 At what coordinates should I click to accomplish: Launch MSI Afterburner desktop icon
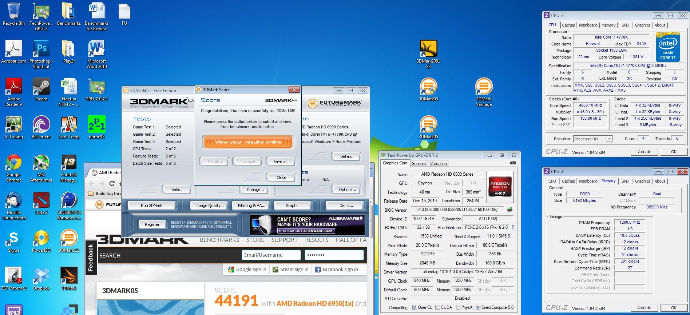click(41, 168)
